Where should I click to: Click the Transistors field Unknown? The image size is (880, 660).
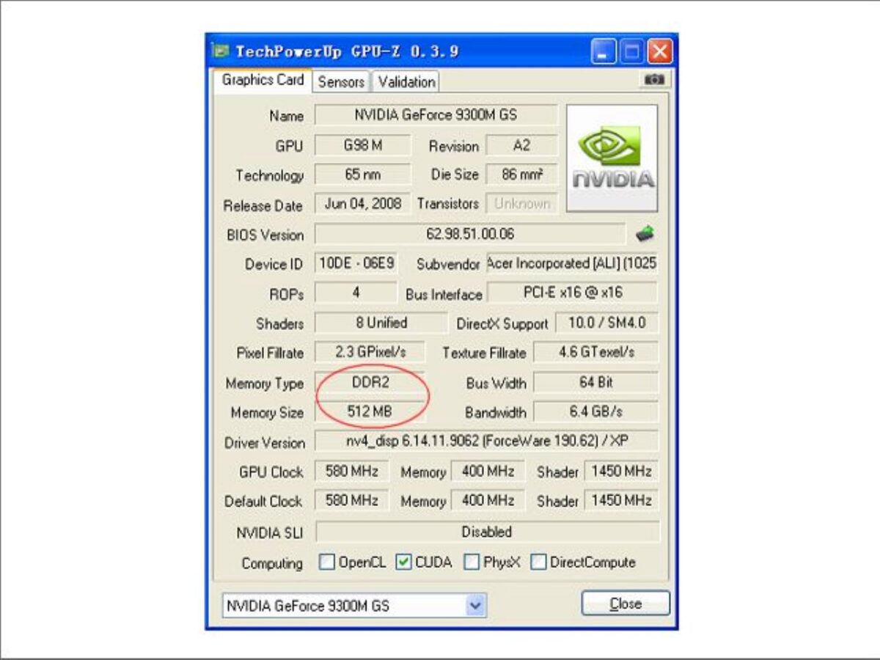click(x=521, y=204)
